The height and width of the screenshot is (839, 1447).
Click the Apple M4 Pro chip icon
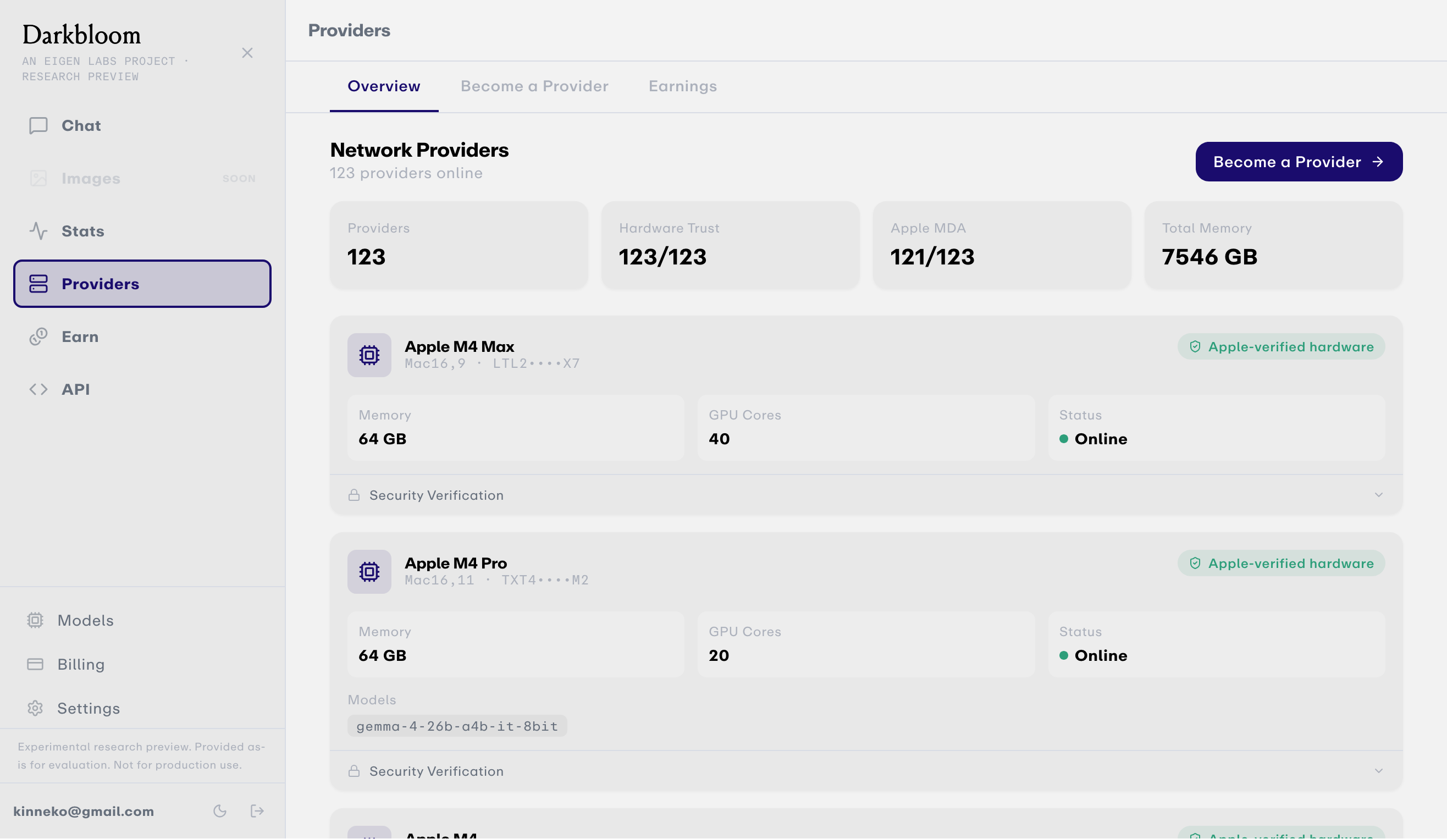(369, 572)
